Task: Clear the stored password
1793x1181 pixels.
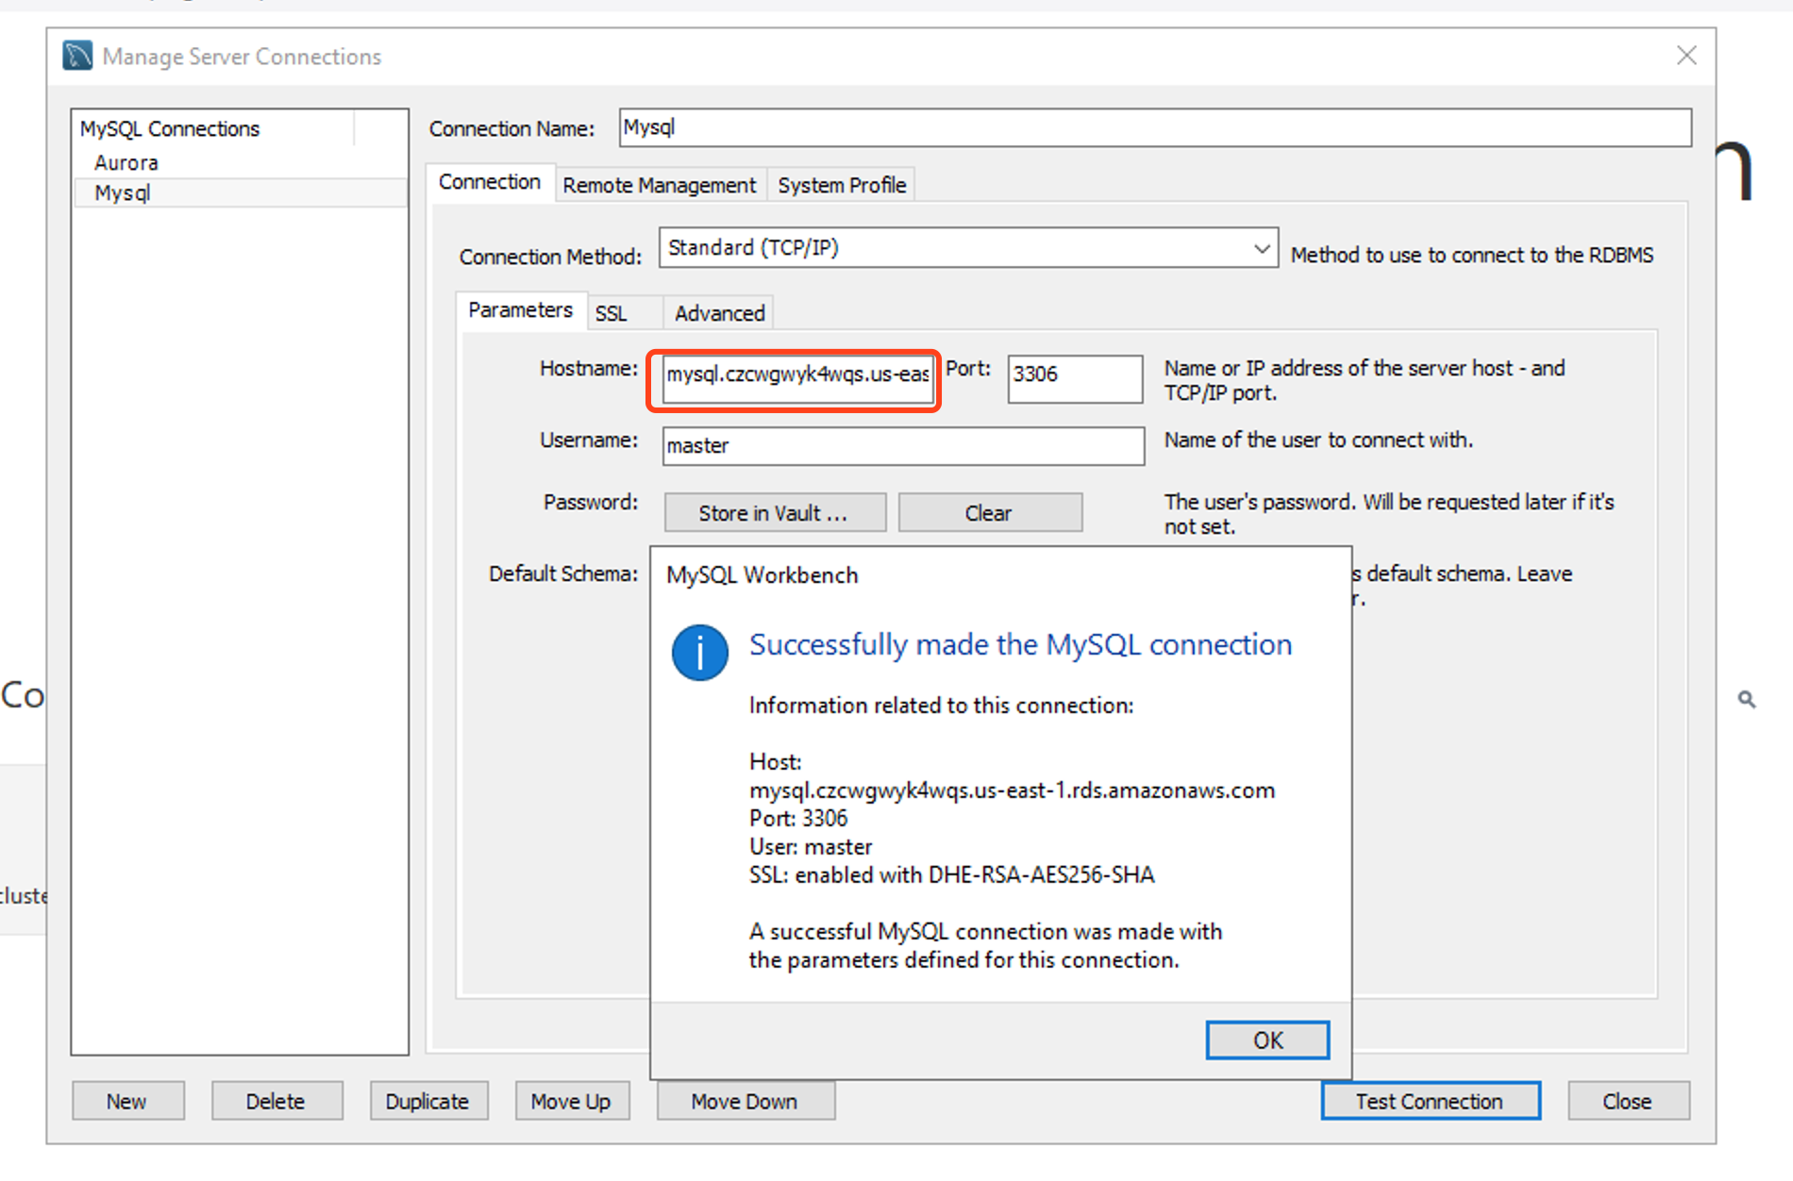Action: (989, 513)
